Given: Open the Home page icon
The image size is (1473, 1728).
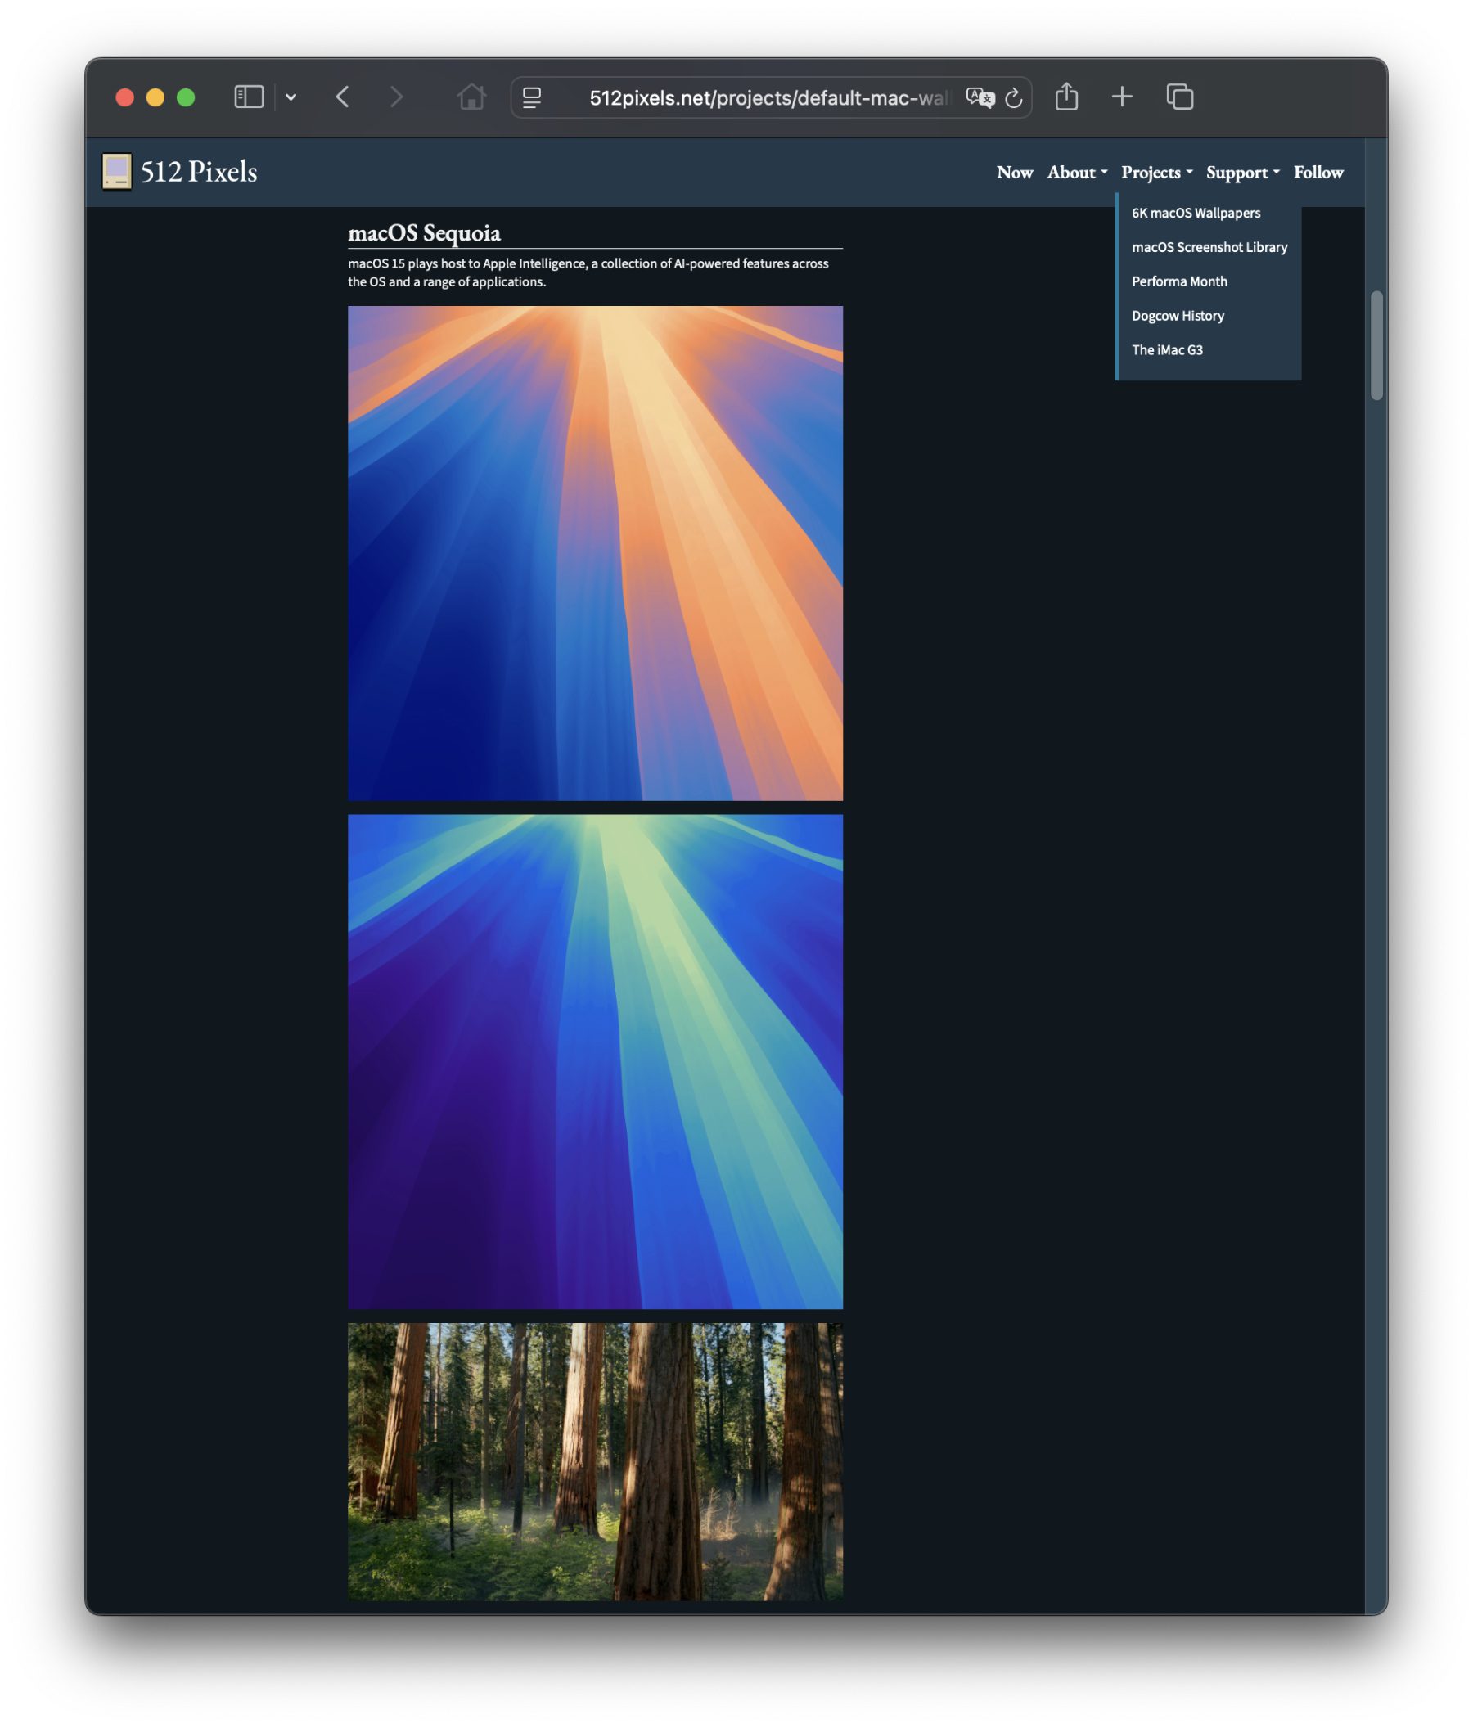Looking at the screenshot, I should click(471, 97).
